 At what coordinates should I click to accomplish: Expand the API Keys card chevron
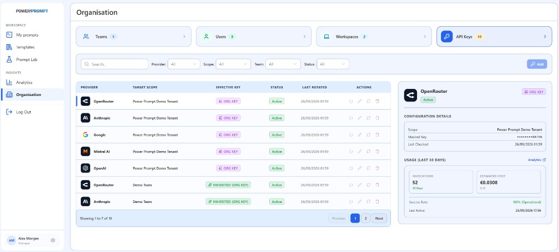pos(545,37)
